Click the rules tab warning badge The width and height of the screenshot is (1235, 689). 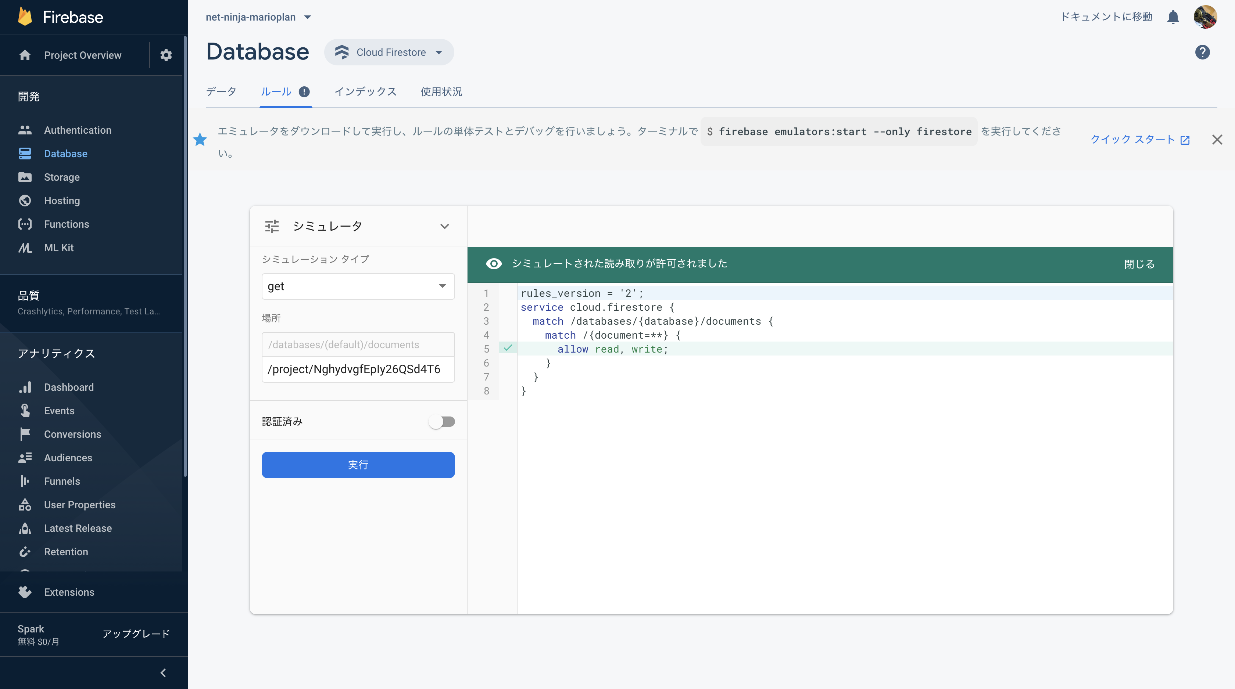pyautogui.click(x=304, y=91)
